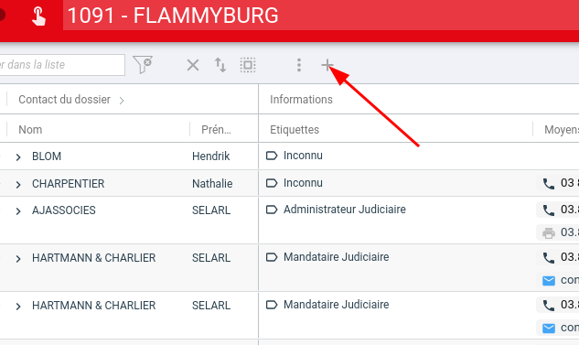The image size is (579, 345).
Task: Expand the AJASSOCIES contact row
Action: point(18,210)
